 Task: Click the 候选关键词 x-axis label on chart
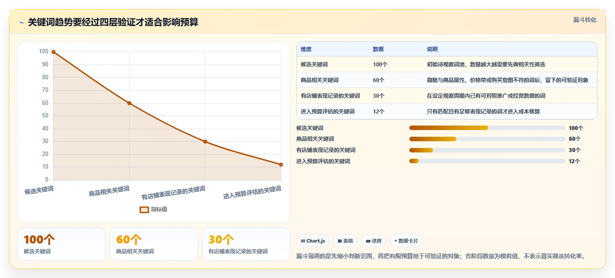pyautogui.click(x=39, y=191)
